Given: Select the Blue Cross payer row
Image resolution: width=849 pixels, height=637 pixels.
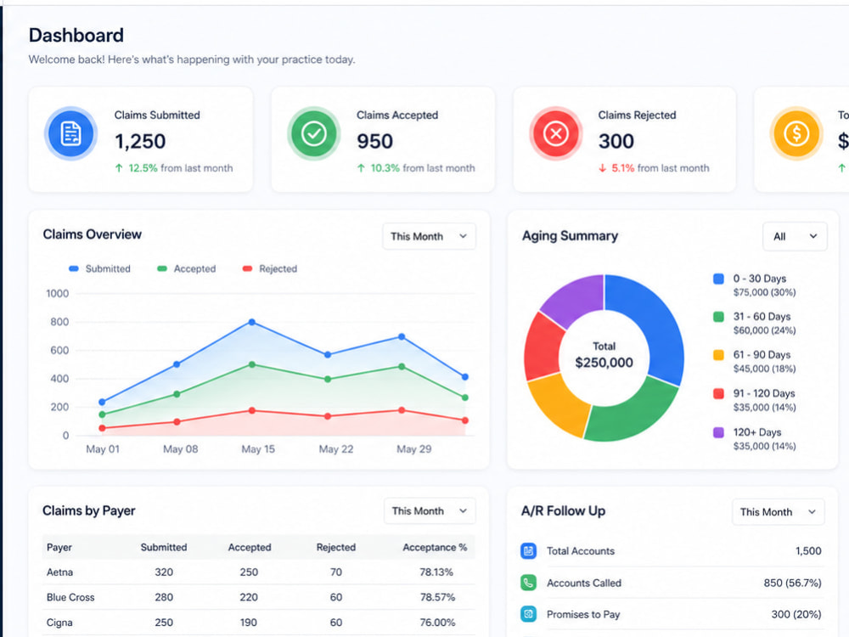Looking at the screenshot, I should click(x=258, y=597).
